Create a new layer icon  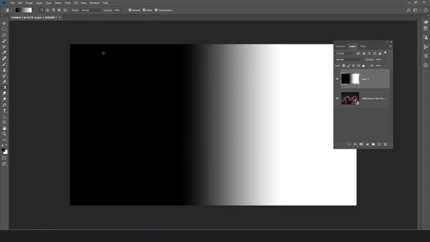(379, 145)
